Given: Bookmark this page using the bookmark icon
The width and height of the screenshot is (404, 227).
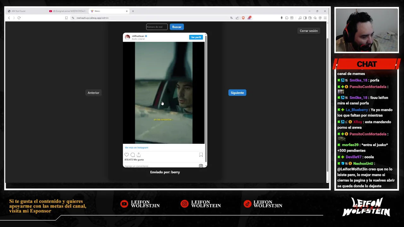Looking at the screenshot, I should [66, 18].
